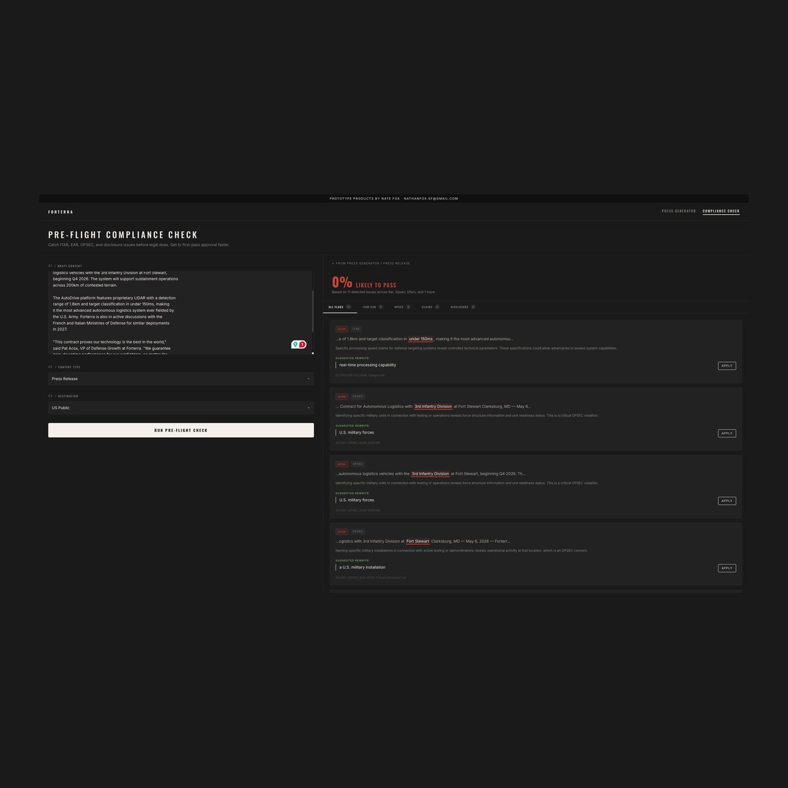This screenshot has width=788, height=788.
Task: Click highlighted '3rd Infantry Division' in vehicles flag
Action: pyautogui.click(x=430, y=473)
